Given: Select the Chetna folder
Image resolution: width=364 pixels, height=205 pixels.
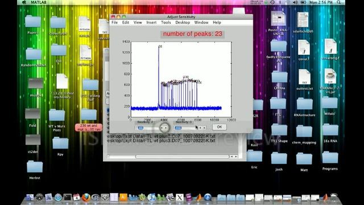Looking at the screenshot, I should (x=279, y=77).
